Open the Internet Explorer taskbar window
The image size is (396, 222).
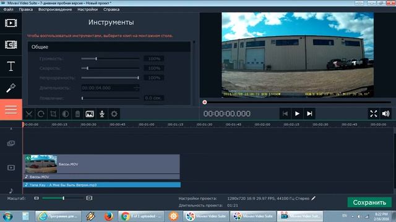pyautogui.click(x=58, y=216)
